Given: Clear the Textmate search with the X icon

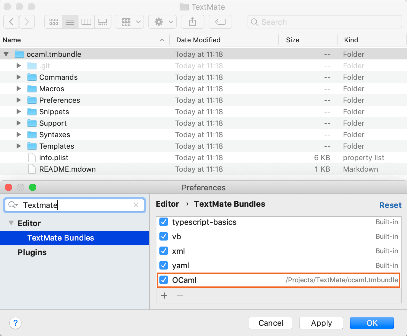Looking at the screenshot, I should click(136, 205).
